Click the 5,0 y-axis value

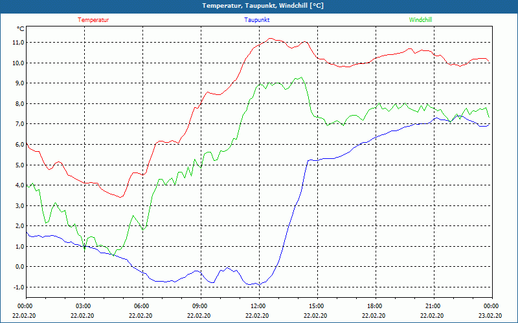[x=19, y=165]
